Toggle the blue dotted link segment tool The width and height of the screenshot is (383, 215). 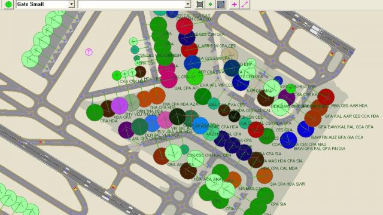click(x=221, y=4)
